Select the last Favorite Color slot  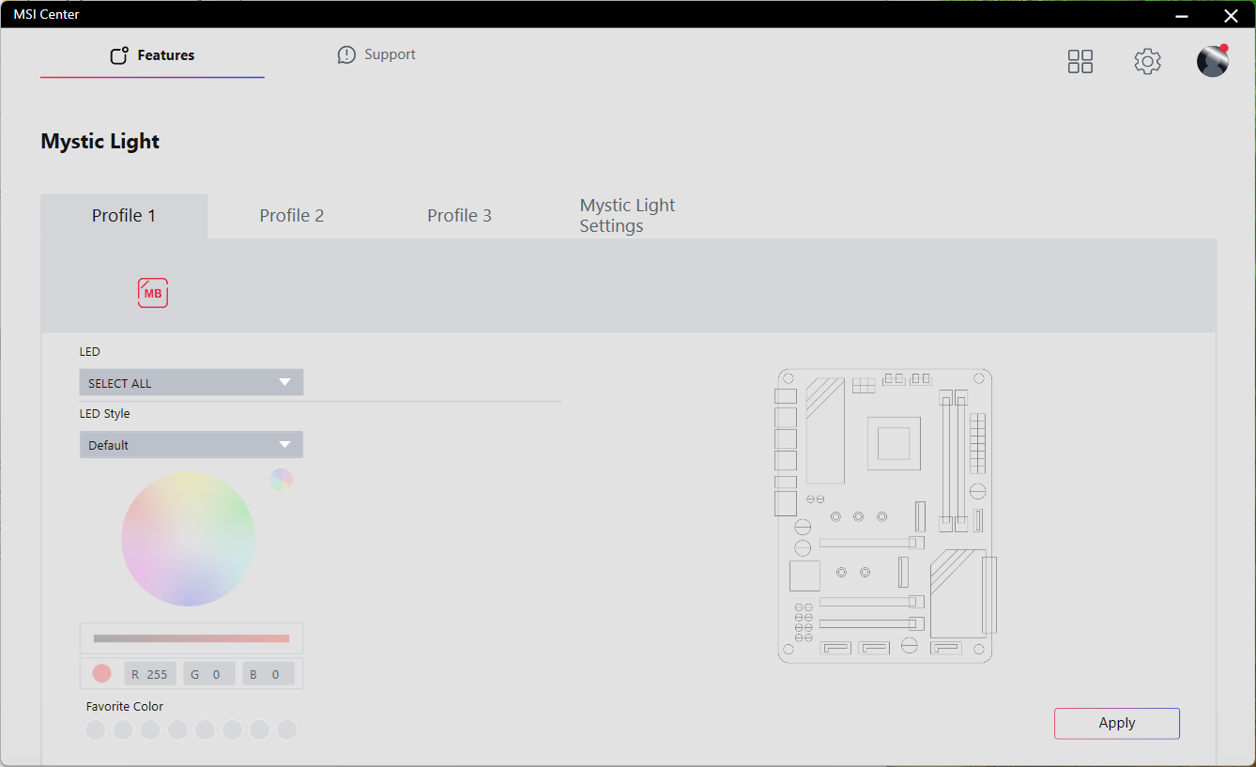pyautogui.click(x=287, y=729)
